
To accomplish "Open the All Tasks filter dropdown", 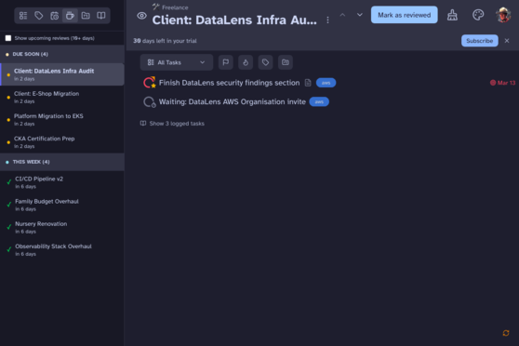I will point(177,62).
